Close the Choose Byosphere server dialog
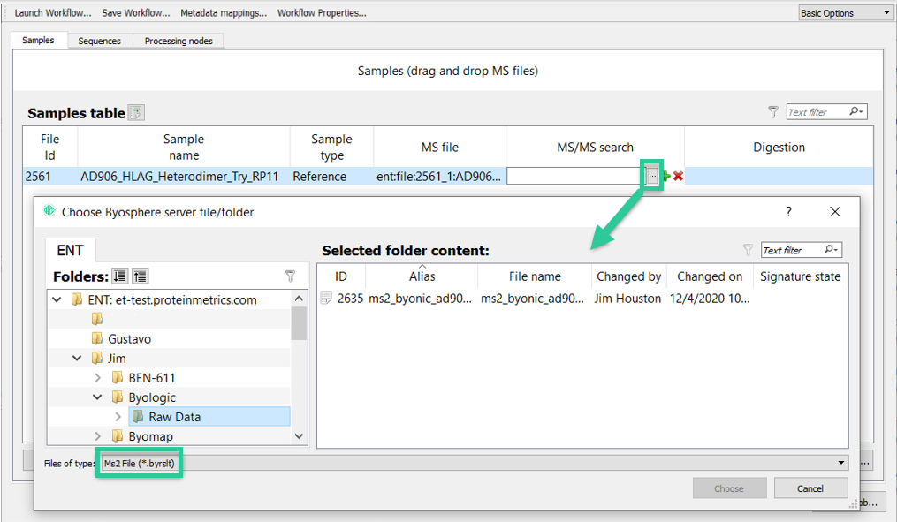The image size is (897, 522). point(834,212)
